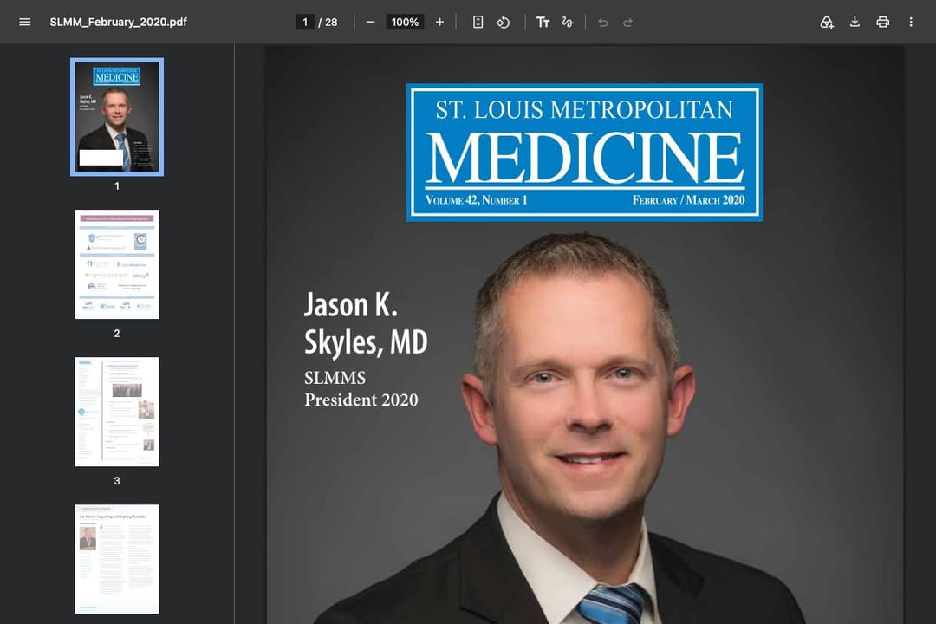Click the "Volume 42, Number 1" text
This screenshot has height=624, width=936.
coord(477,200)
